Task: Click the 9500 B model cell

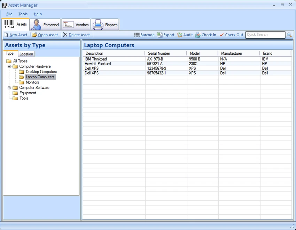Action: 195,59
